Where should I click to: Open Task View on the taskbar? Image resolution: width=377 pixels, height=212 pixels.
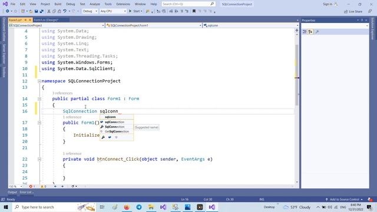[x=102, y=207]
